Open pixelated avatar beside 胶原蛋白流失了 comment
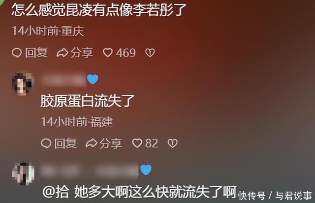 point(23,83)
